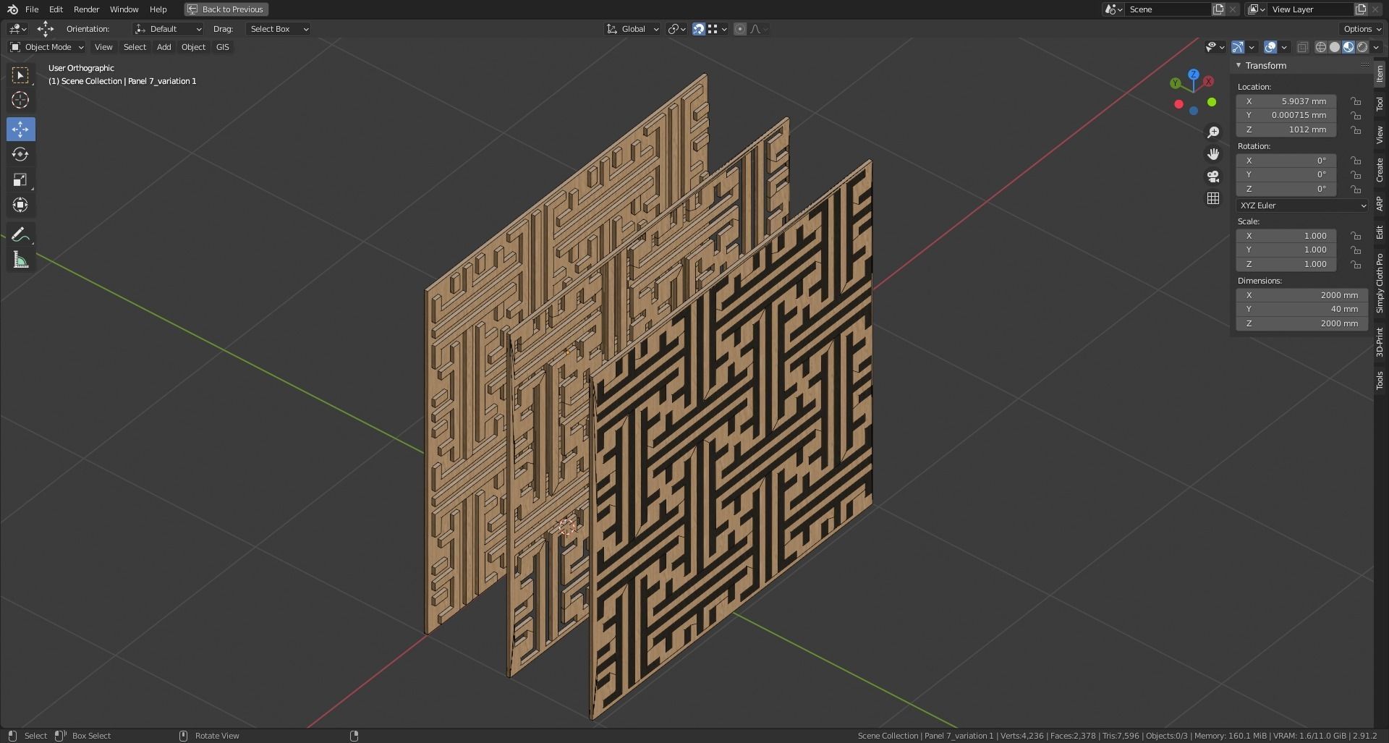The width and height of the screenshot is (1389, 743).
Task: Click the blue Z axis gizmo
Action: [1194, 75]
